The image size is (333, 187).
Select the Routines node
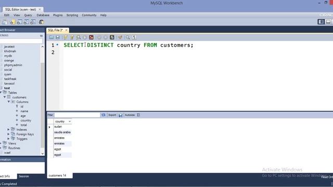14,148
